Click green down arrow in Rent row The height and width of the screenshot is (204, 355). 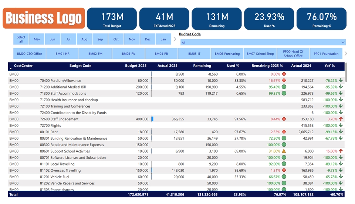(341, 132)
